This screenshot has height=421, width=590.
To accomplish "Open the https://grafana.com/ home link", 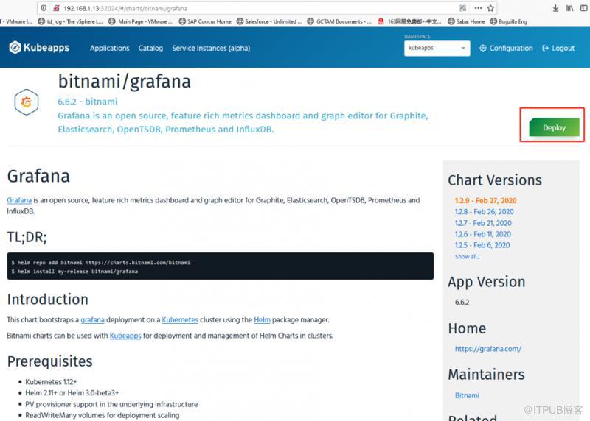I will 488,349.
